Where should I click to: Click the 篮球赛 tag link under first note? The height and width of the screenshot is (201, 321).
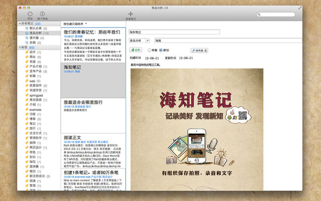[79, 36]
